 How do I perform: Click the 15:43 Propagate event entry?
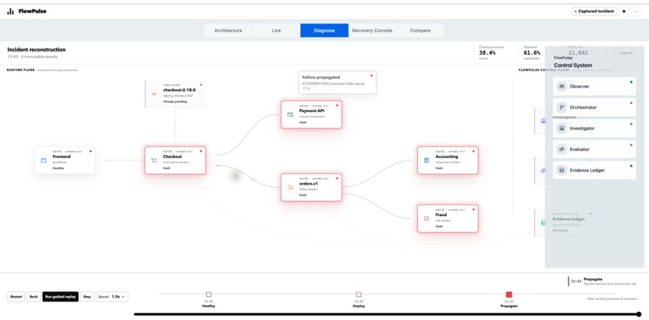(x=602, y=281)
